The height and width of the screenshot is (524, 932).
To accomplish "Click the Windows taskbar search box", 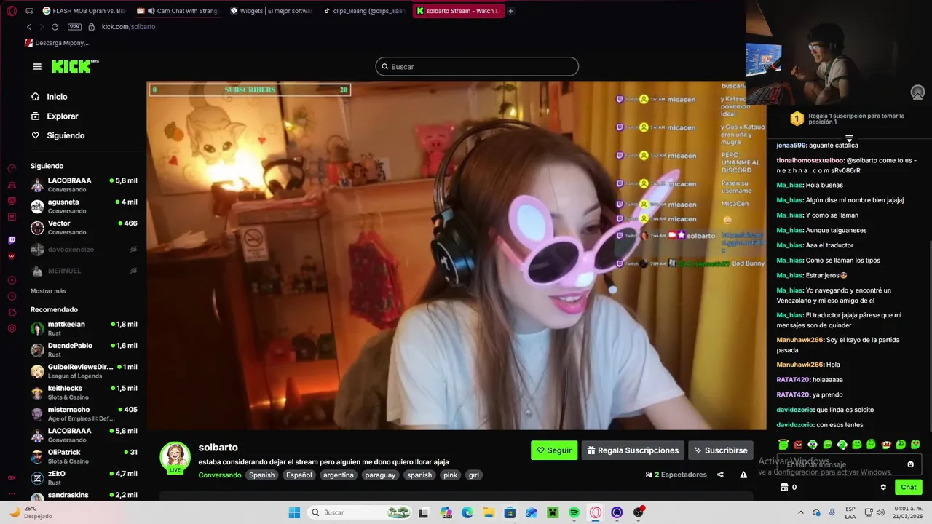I will [x=359, y=512].
